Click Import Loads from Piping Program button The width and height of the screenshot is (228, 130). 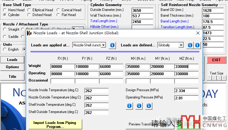coord(55,125)
